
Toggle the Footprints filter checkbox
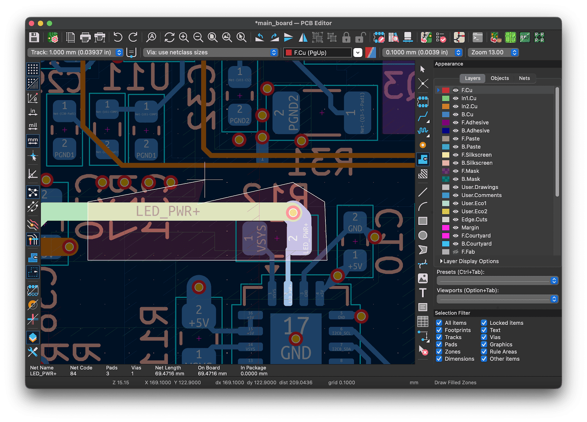click(439, 330)
